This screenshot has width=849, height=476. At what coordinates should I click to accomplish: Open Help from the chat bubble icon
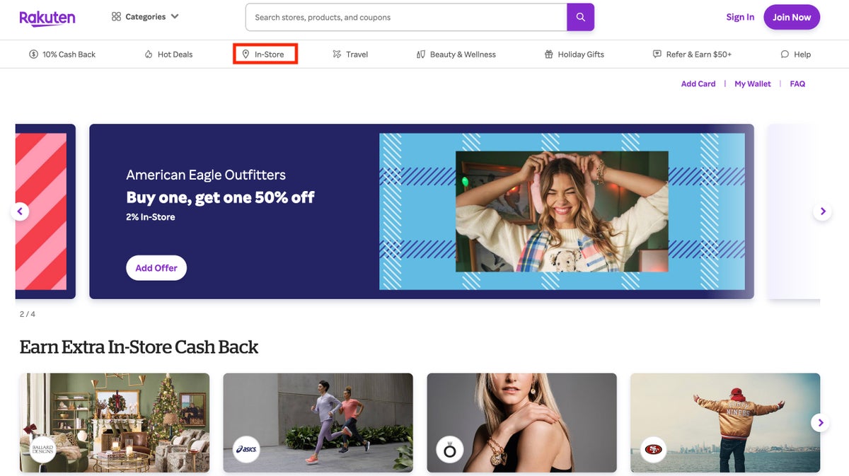click(x=785, y=54)
